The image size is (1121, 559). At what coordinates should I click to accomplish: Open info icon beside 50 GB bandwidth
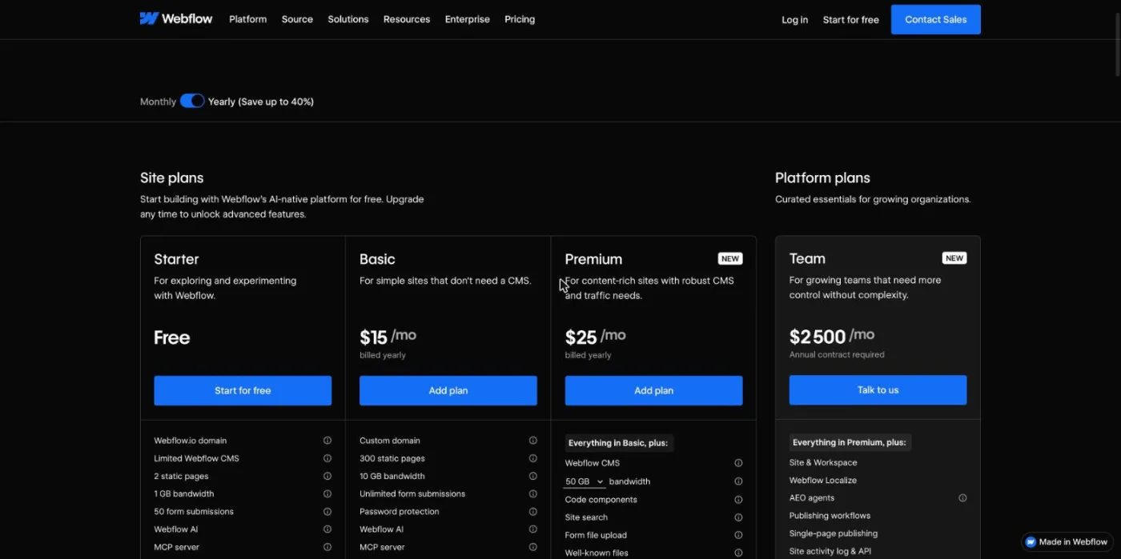coord(738,481)
